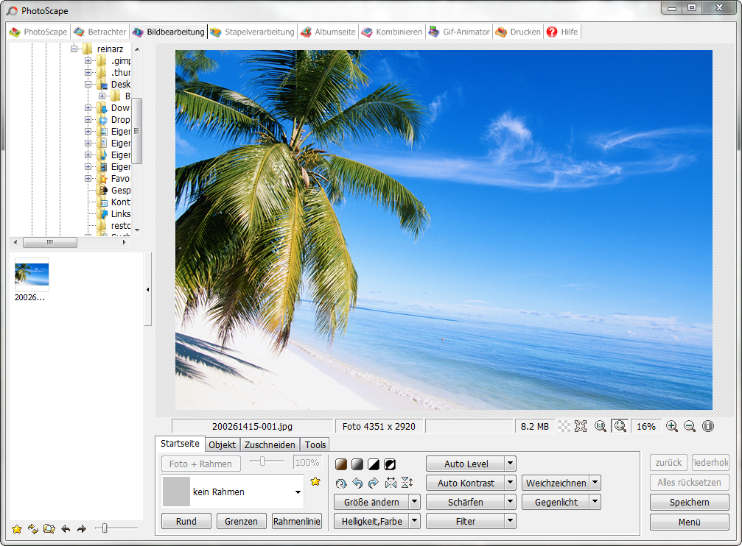Click the zoom out magnifier icon

(x=690, y=426)
